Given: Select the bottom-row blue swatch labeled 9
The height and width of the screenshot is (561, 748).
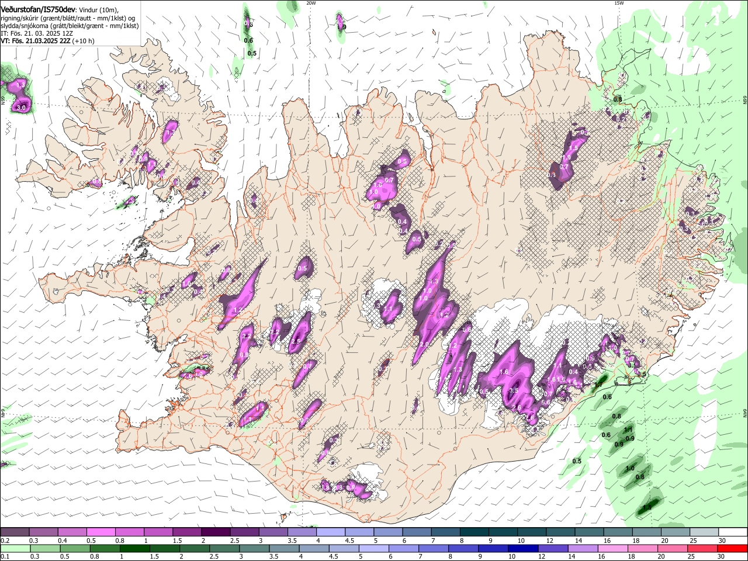Looking at the screenshot, I should coord(492,548).
